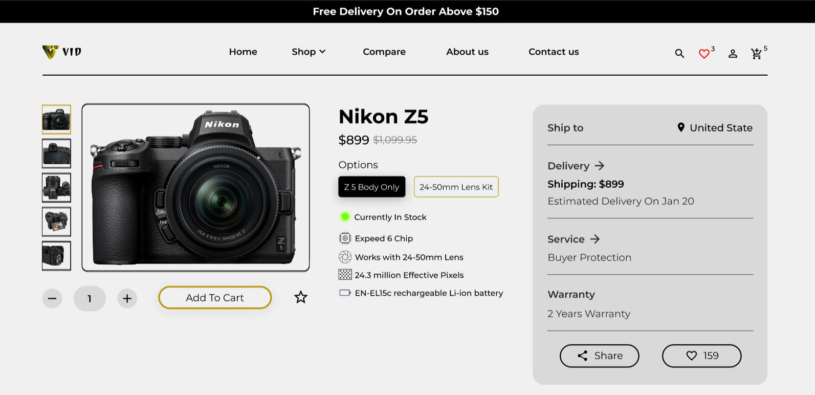Screen dimensions: 815x395
Task: Click 24.3 million Effective Pixels text
Action: 409,275
